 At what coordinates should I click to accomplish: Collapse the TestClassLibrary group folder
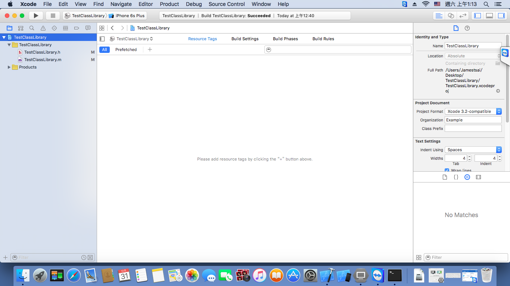pos(9,45)
